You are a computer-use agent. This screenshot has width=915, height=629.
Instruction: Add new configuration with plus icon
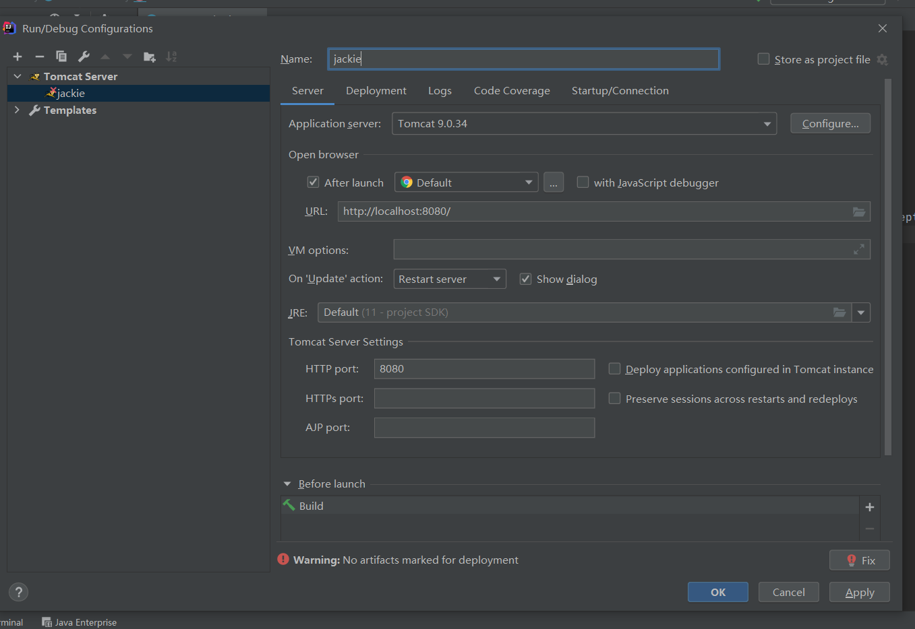coord(18,57)
